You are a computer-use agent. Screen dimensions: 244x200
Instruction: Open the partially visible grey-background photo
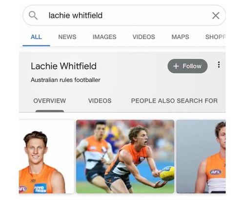[x=201, y=157]
